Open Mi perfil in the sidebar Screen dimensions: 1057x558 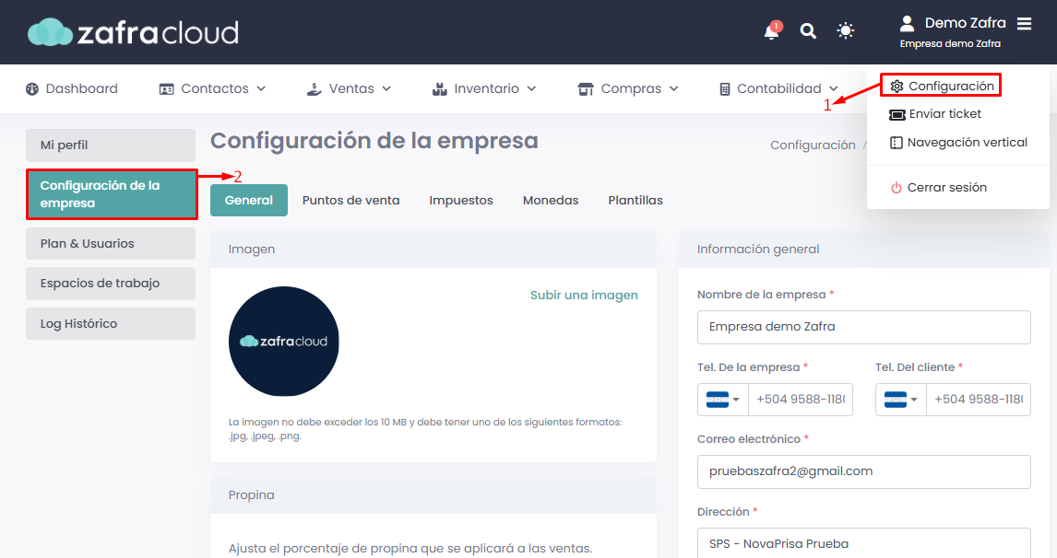tap(111, 145)
